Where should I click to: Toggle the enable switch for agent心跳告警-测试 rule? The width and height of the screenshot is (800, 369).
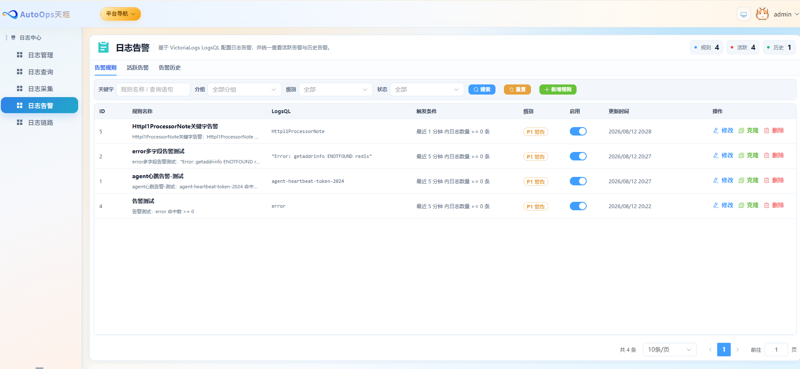coord(578,181)
